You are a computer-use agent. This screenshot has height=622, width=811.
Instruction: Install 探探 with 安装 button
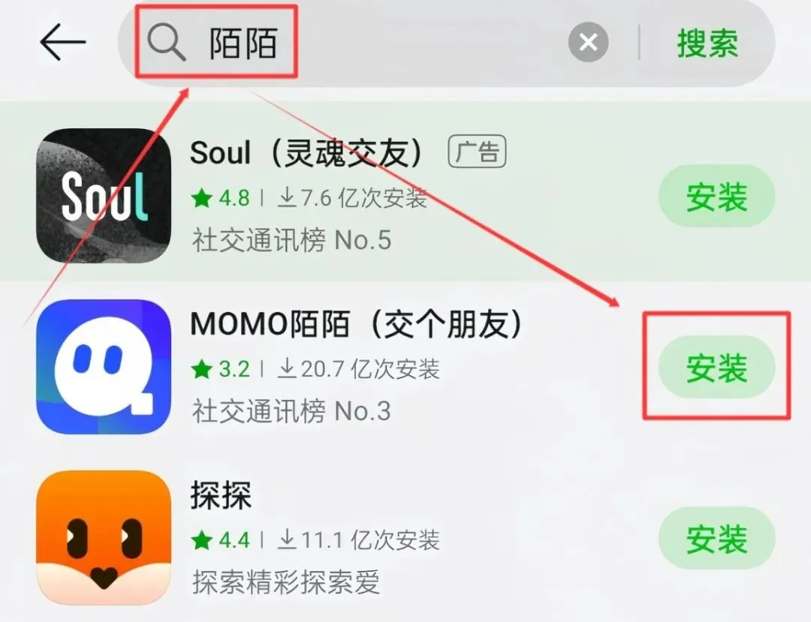pyautogui.click(x=716, y=538)
